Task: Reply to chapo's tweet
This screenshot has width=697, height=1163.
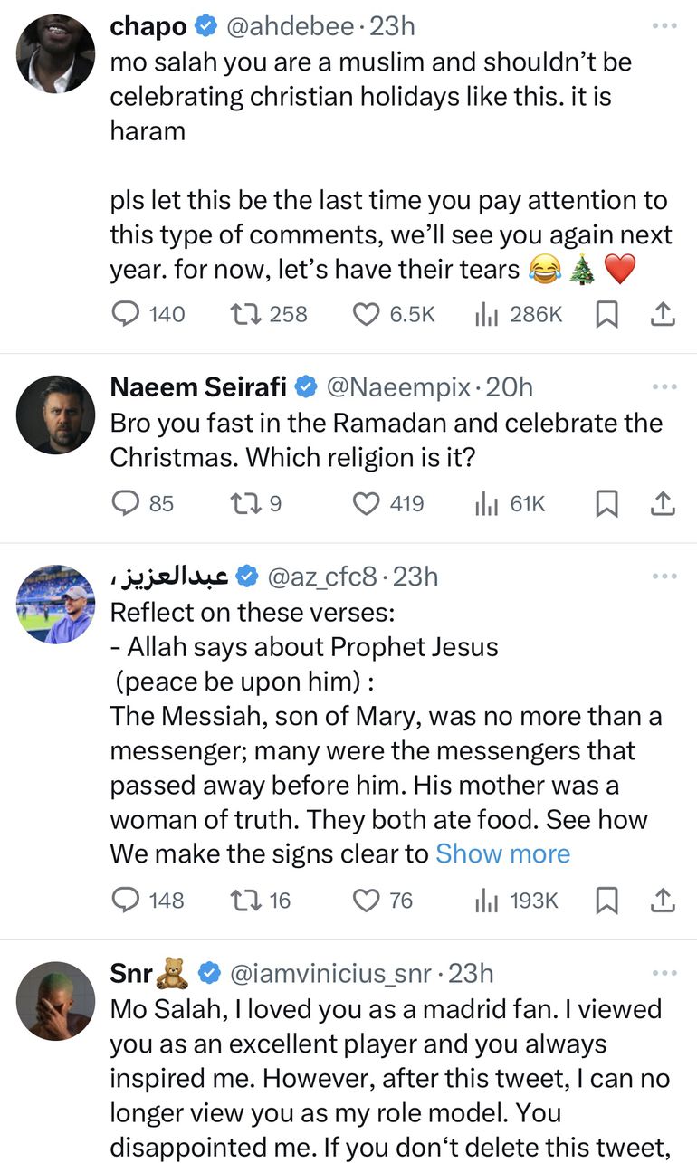Action: (124, 314)
